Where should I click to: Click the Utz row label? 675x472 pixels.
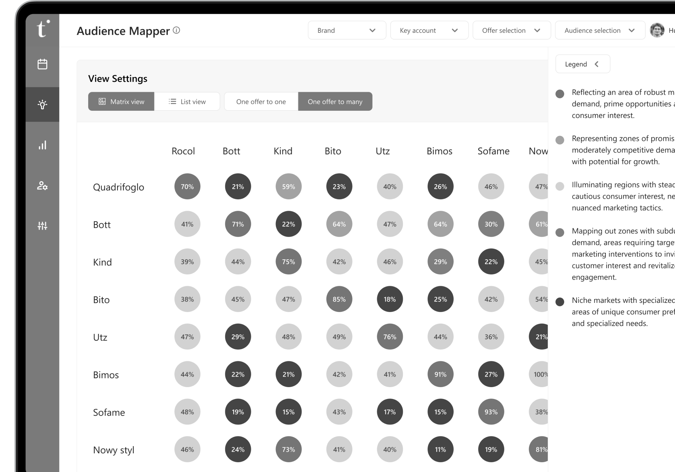pos(100,337)
